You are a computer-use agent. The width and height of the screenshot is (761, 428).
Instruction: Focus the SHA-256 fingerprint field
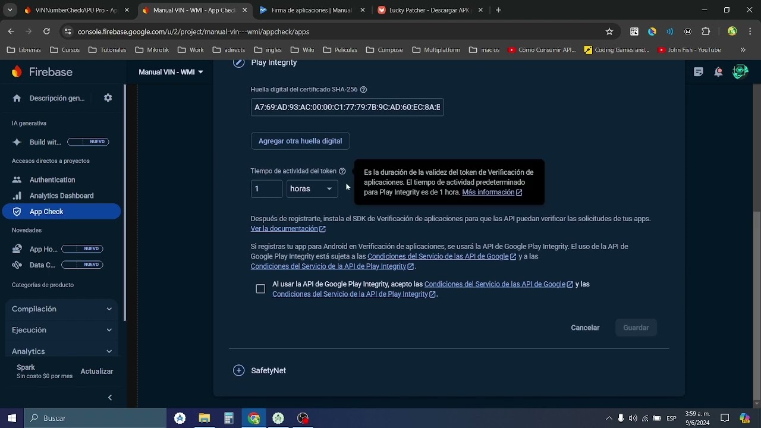tap(347, 107)
